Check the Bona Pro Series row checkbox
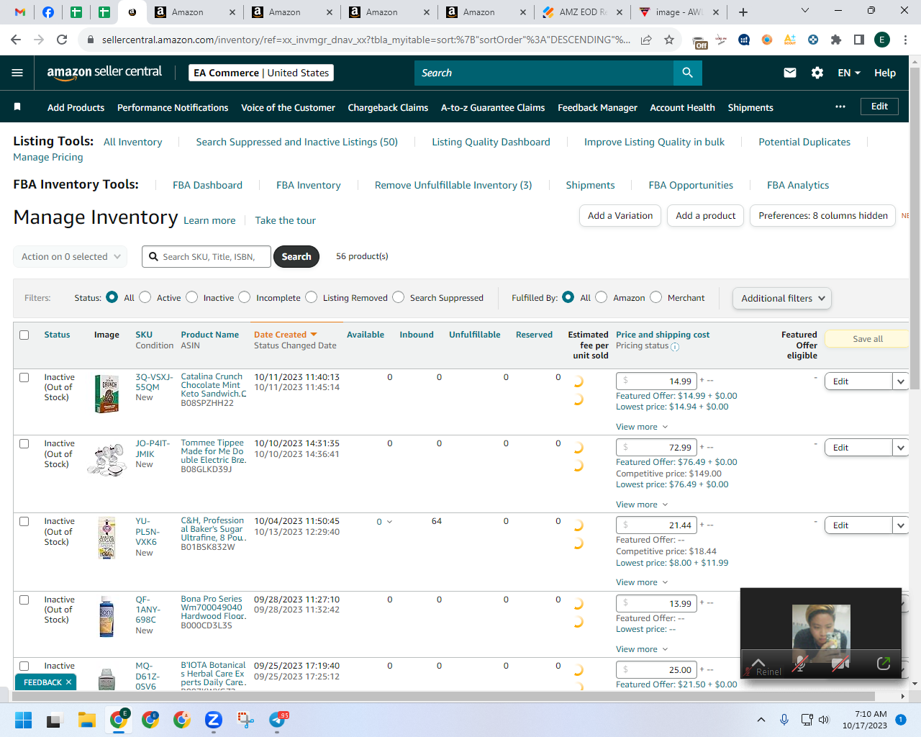This screenshot has height=737, width=921. 24,600
